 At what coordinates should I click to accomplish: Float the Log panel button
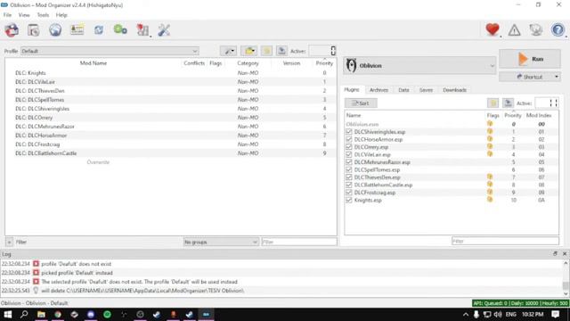click(555, 253)
